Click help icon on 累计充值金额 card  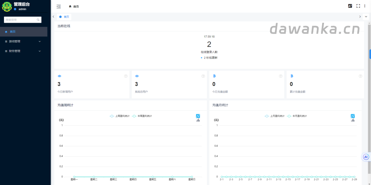(360, 76)
